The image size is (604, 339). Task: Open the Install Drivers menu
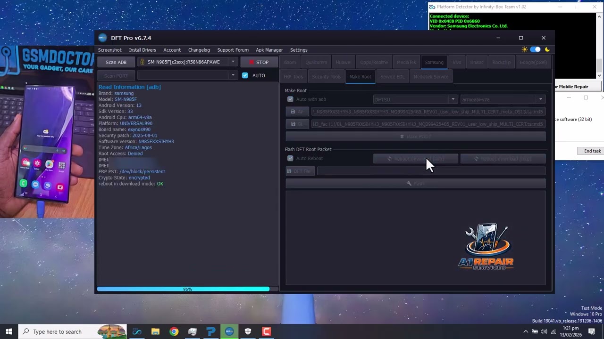[x=143, y=50]
